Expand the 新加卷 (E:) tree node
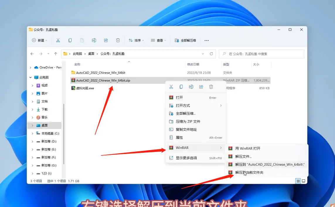335x207 pixels. [x=33, y=149]
